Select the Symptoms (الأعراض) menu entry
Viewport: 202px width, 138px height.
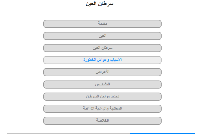point(102,72)
